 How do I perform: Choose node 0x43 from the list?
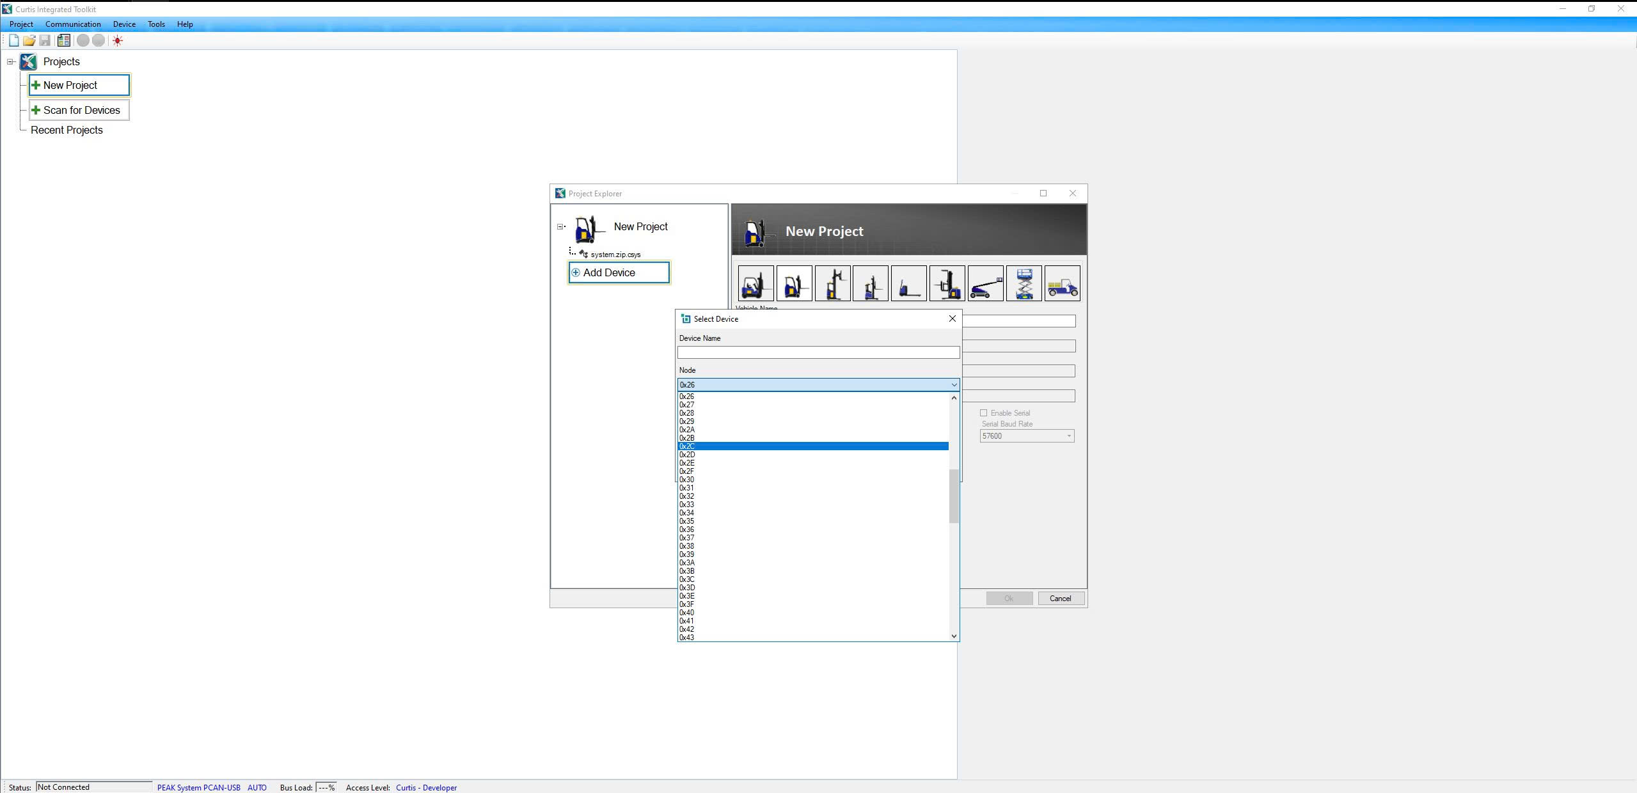[813, 638]
